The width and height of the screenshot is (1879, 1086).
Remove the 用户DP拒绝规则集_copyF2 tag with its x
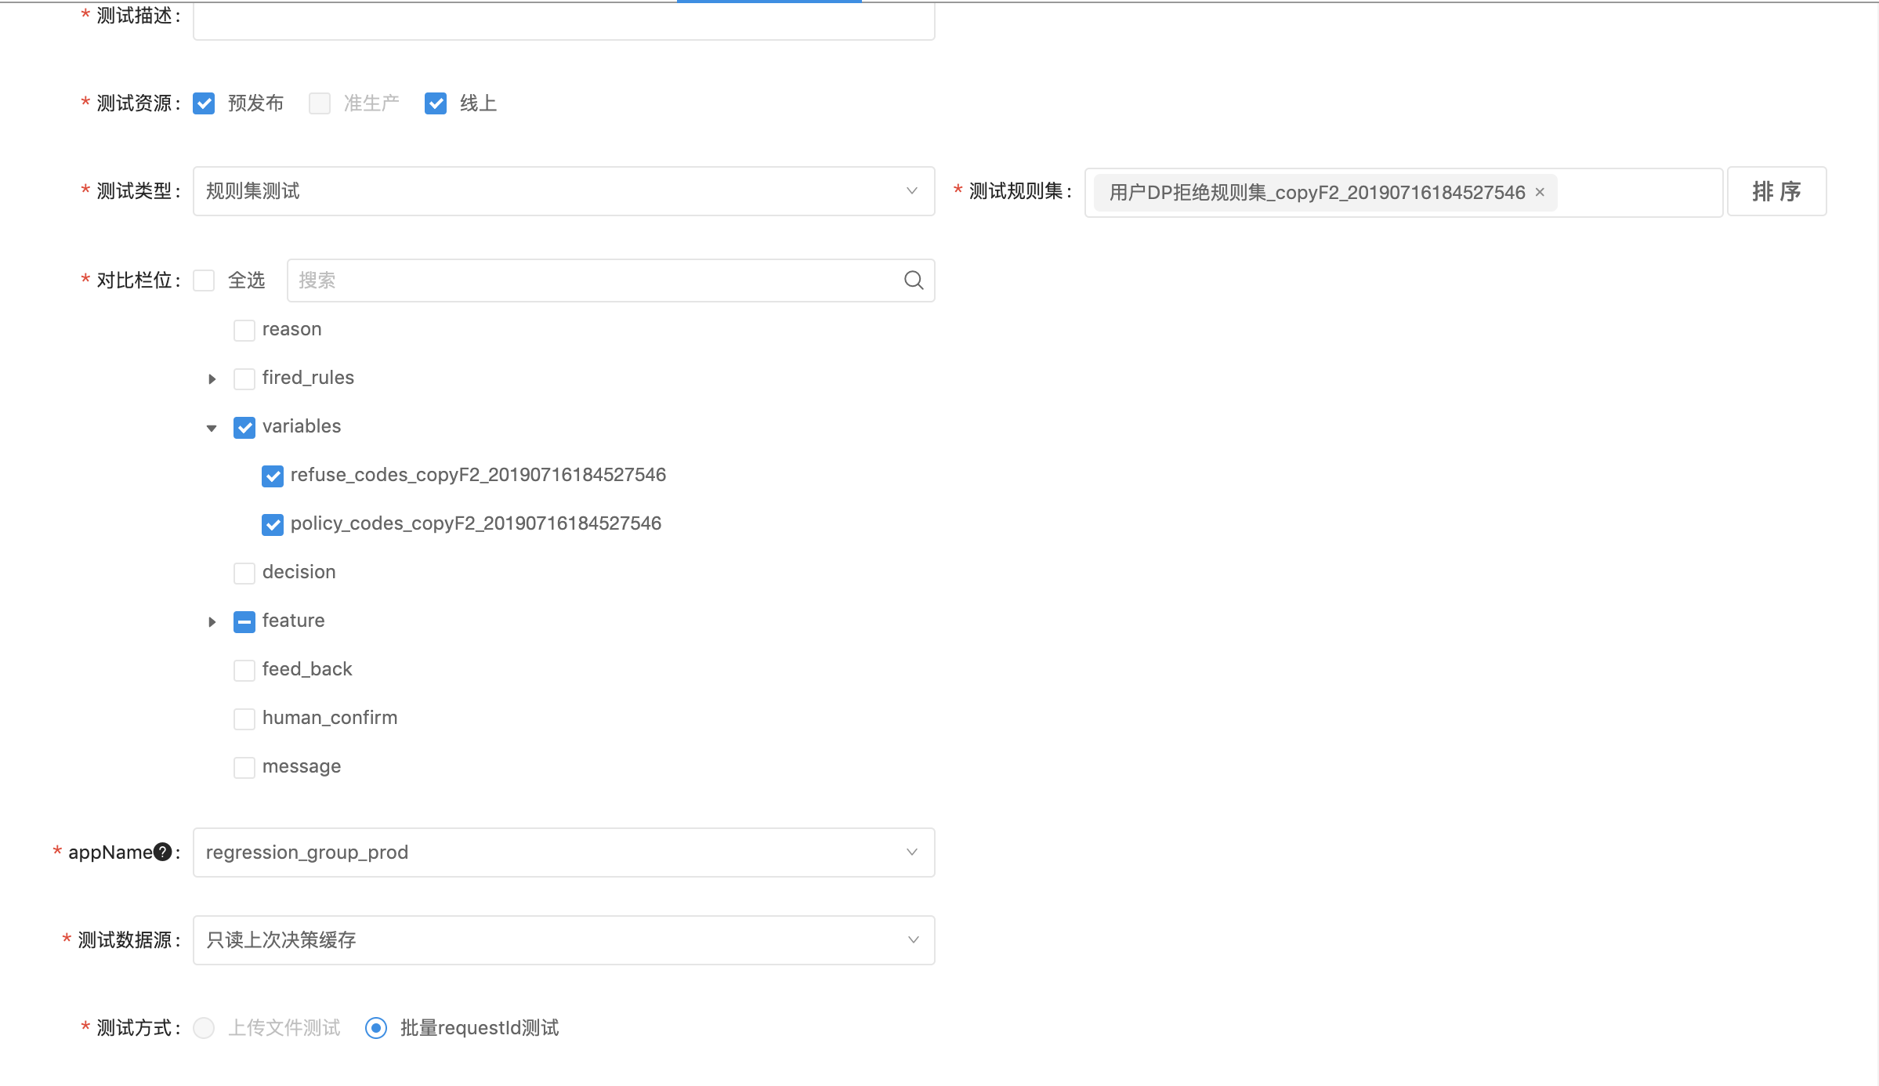click(x=1540, y=192)
